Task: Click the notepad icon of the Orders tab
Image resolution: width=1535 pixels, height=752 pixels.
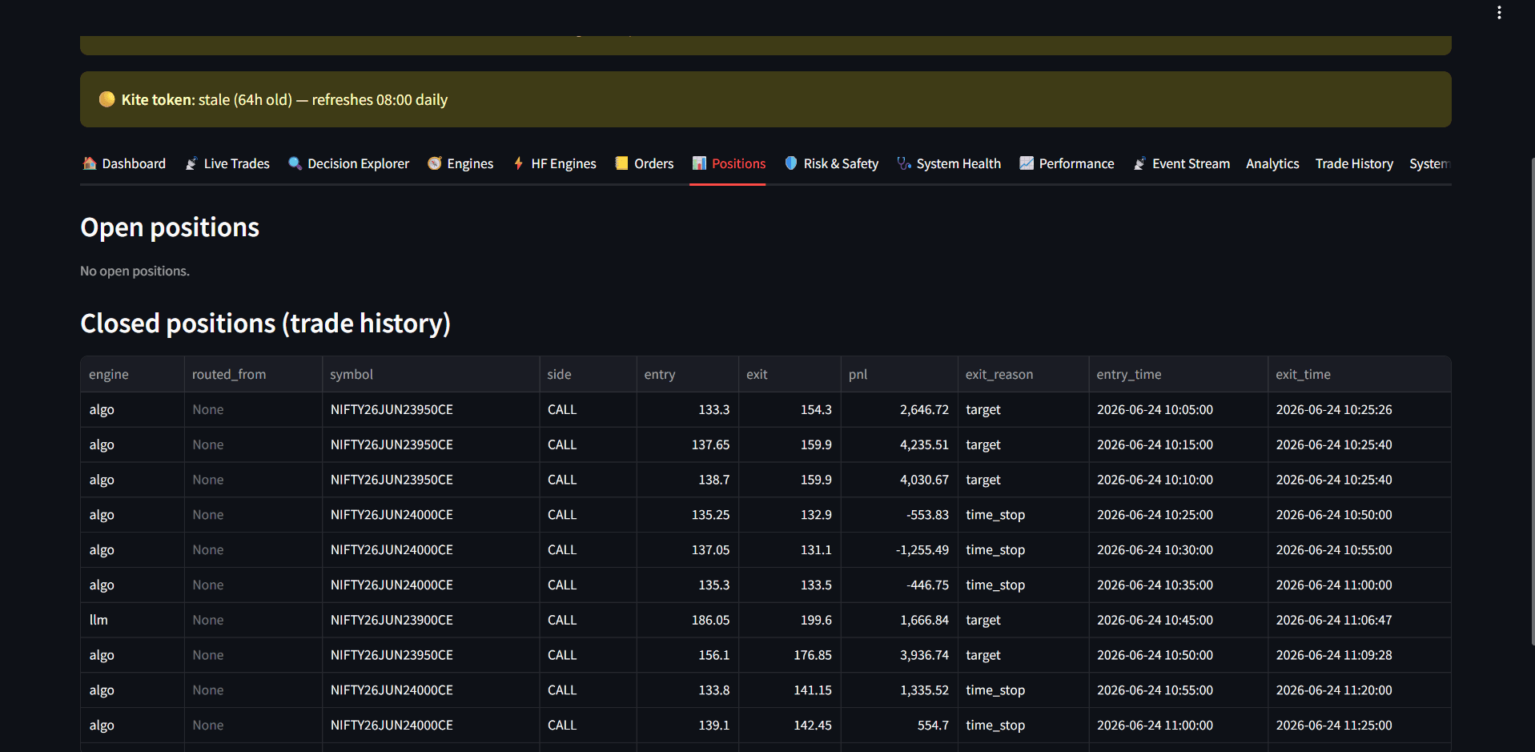Action: click(x=621, y=163)
